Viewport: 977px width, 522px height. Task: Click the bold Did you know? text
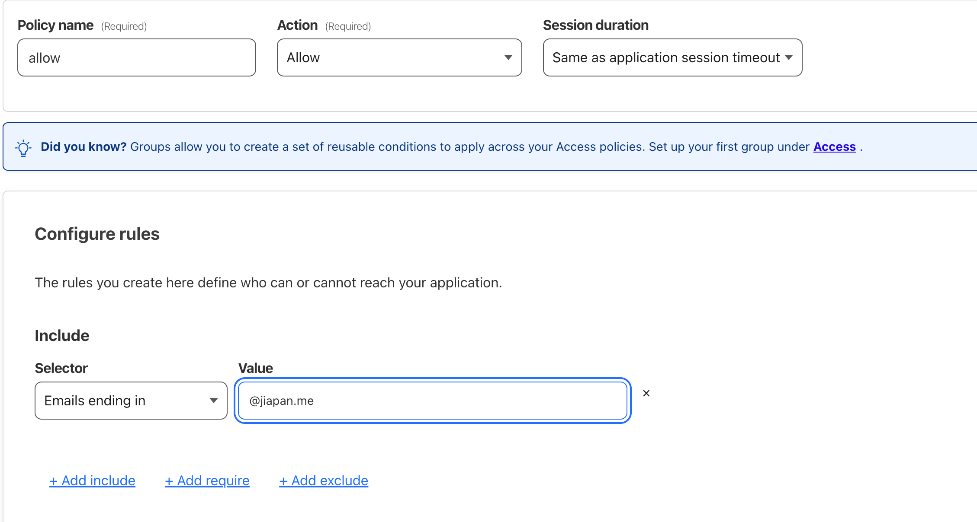[x=84, y=147]
